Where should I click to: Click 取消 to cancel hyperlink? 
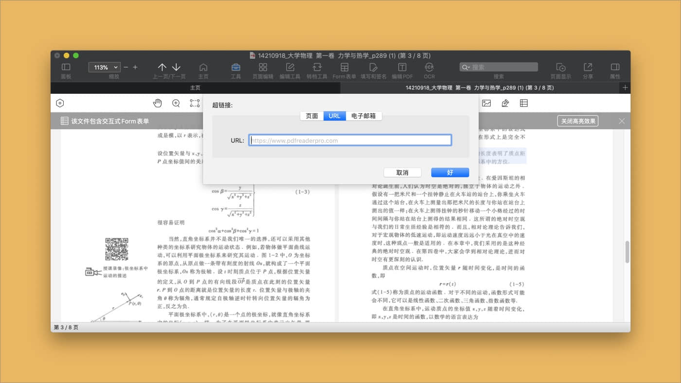pos(402,173)
